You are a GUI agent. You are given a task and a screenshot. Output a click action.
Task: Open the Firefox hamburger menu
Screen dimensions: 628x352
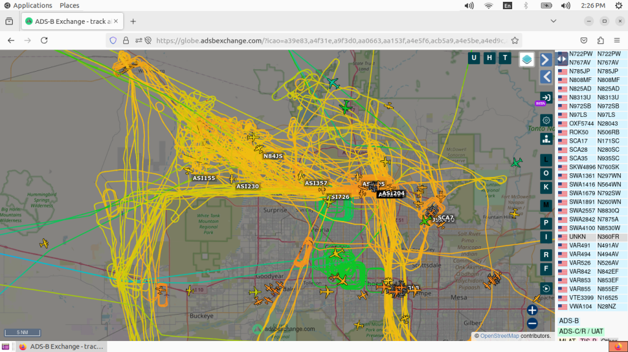point(617,40)
